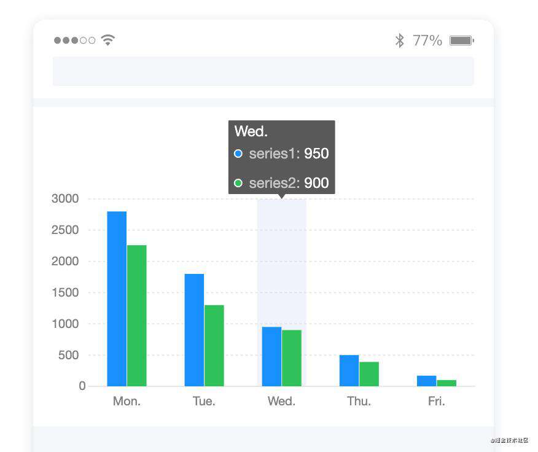Screen dimensions: 538x452
Task: Click the green Friday bar
Action: (x=446, y=383)
